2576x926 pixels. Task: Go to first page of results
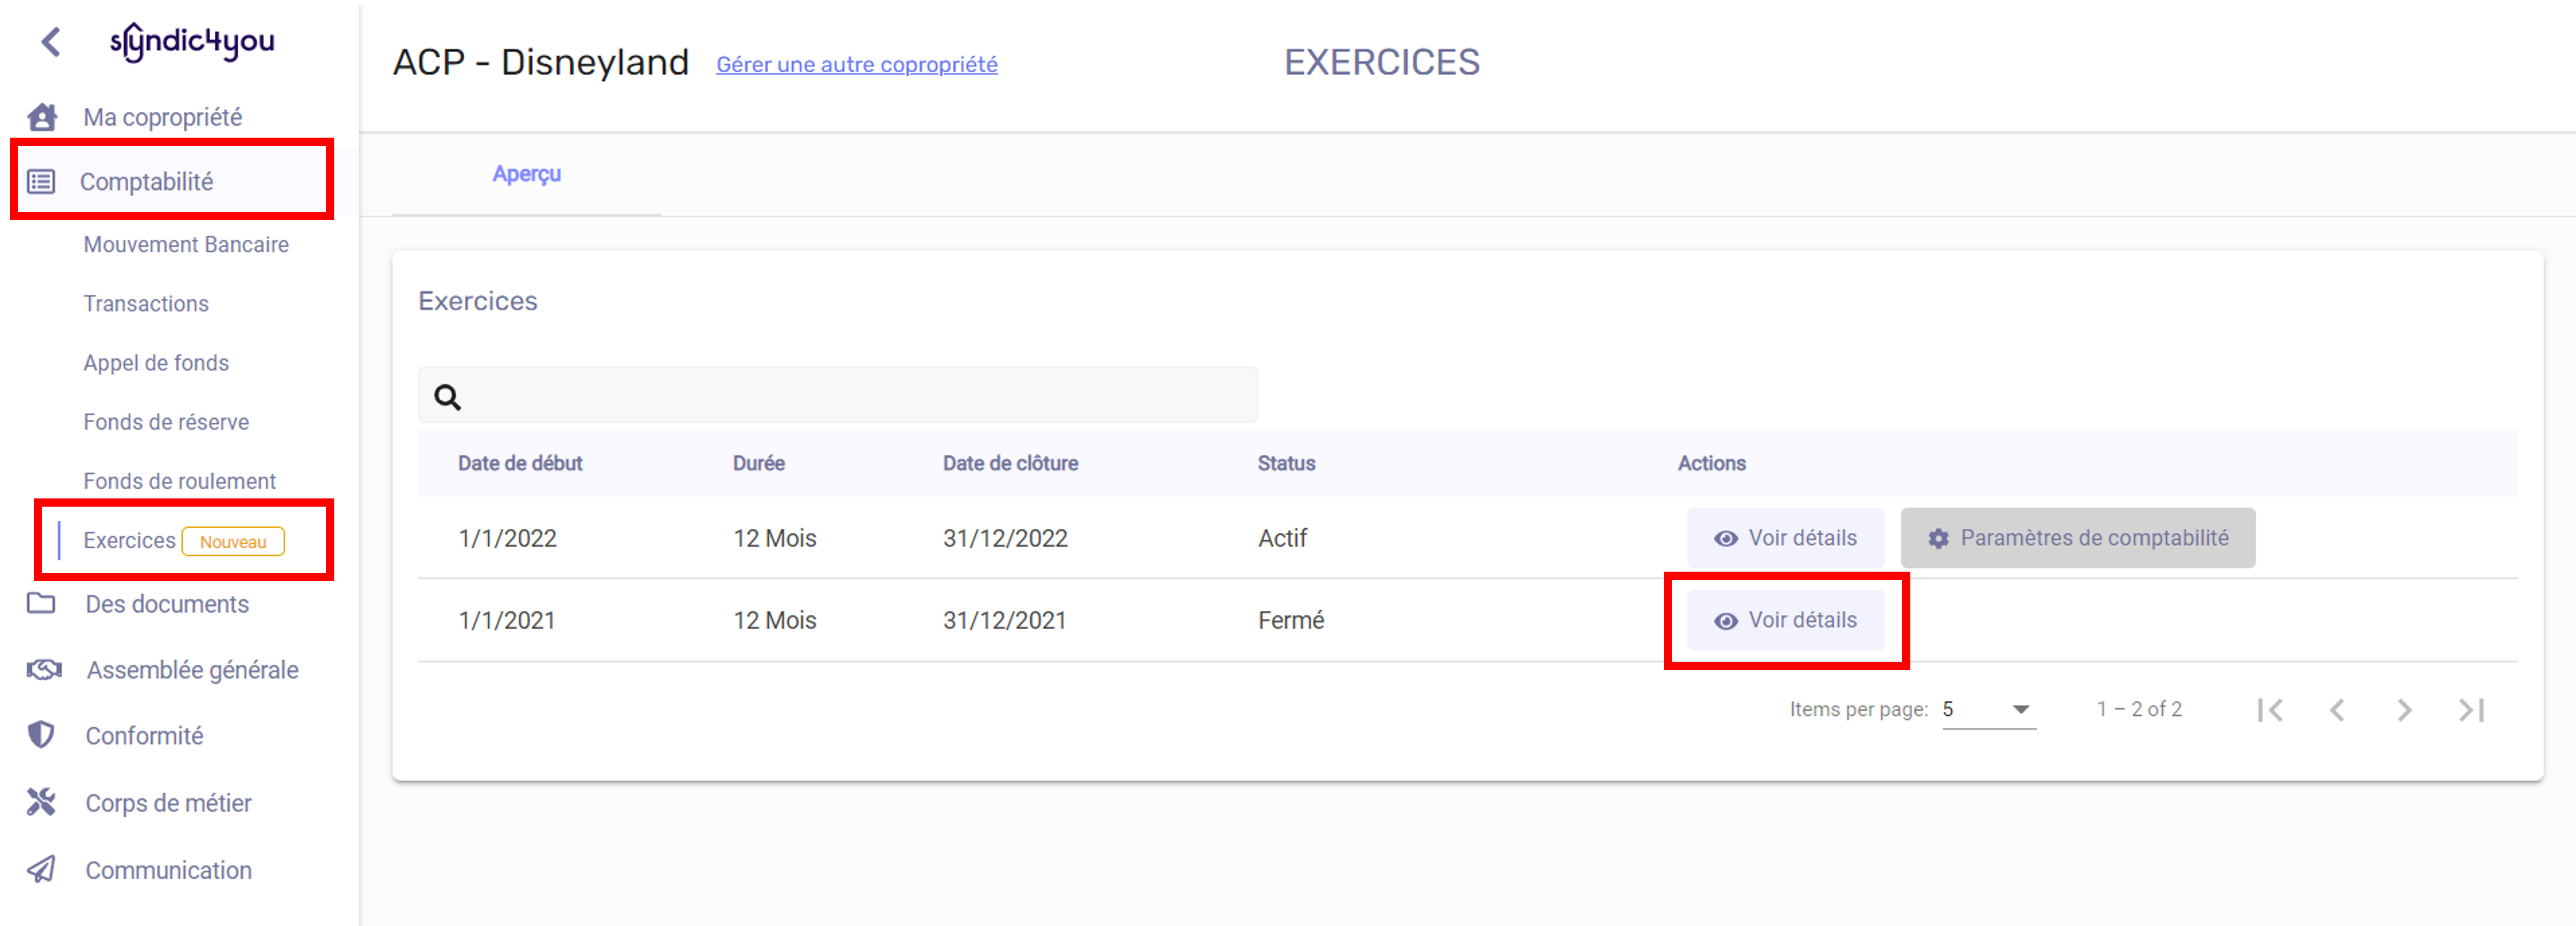click(x=2270, y=710)
